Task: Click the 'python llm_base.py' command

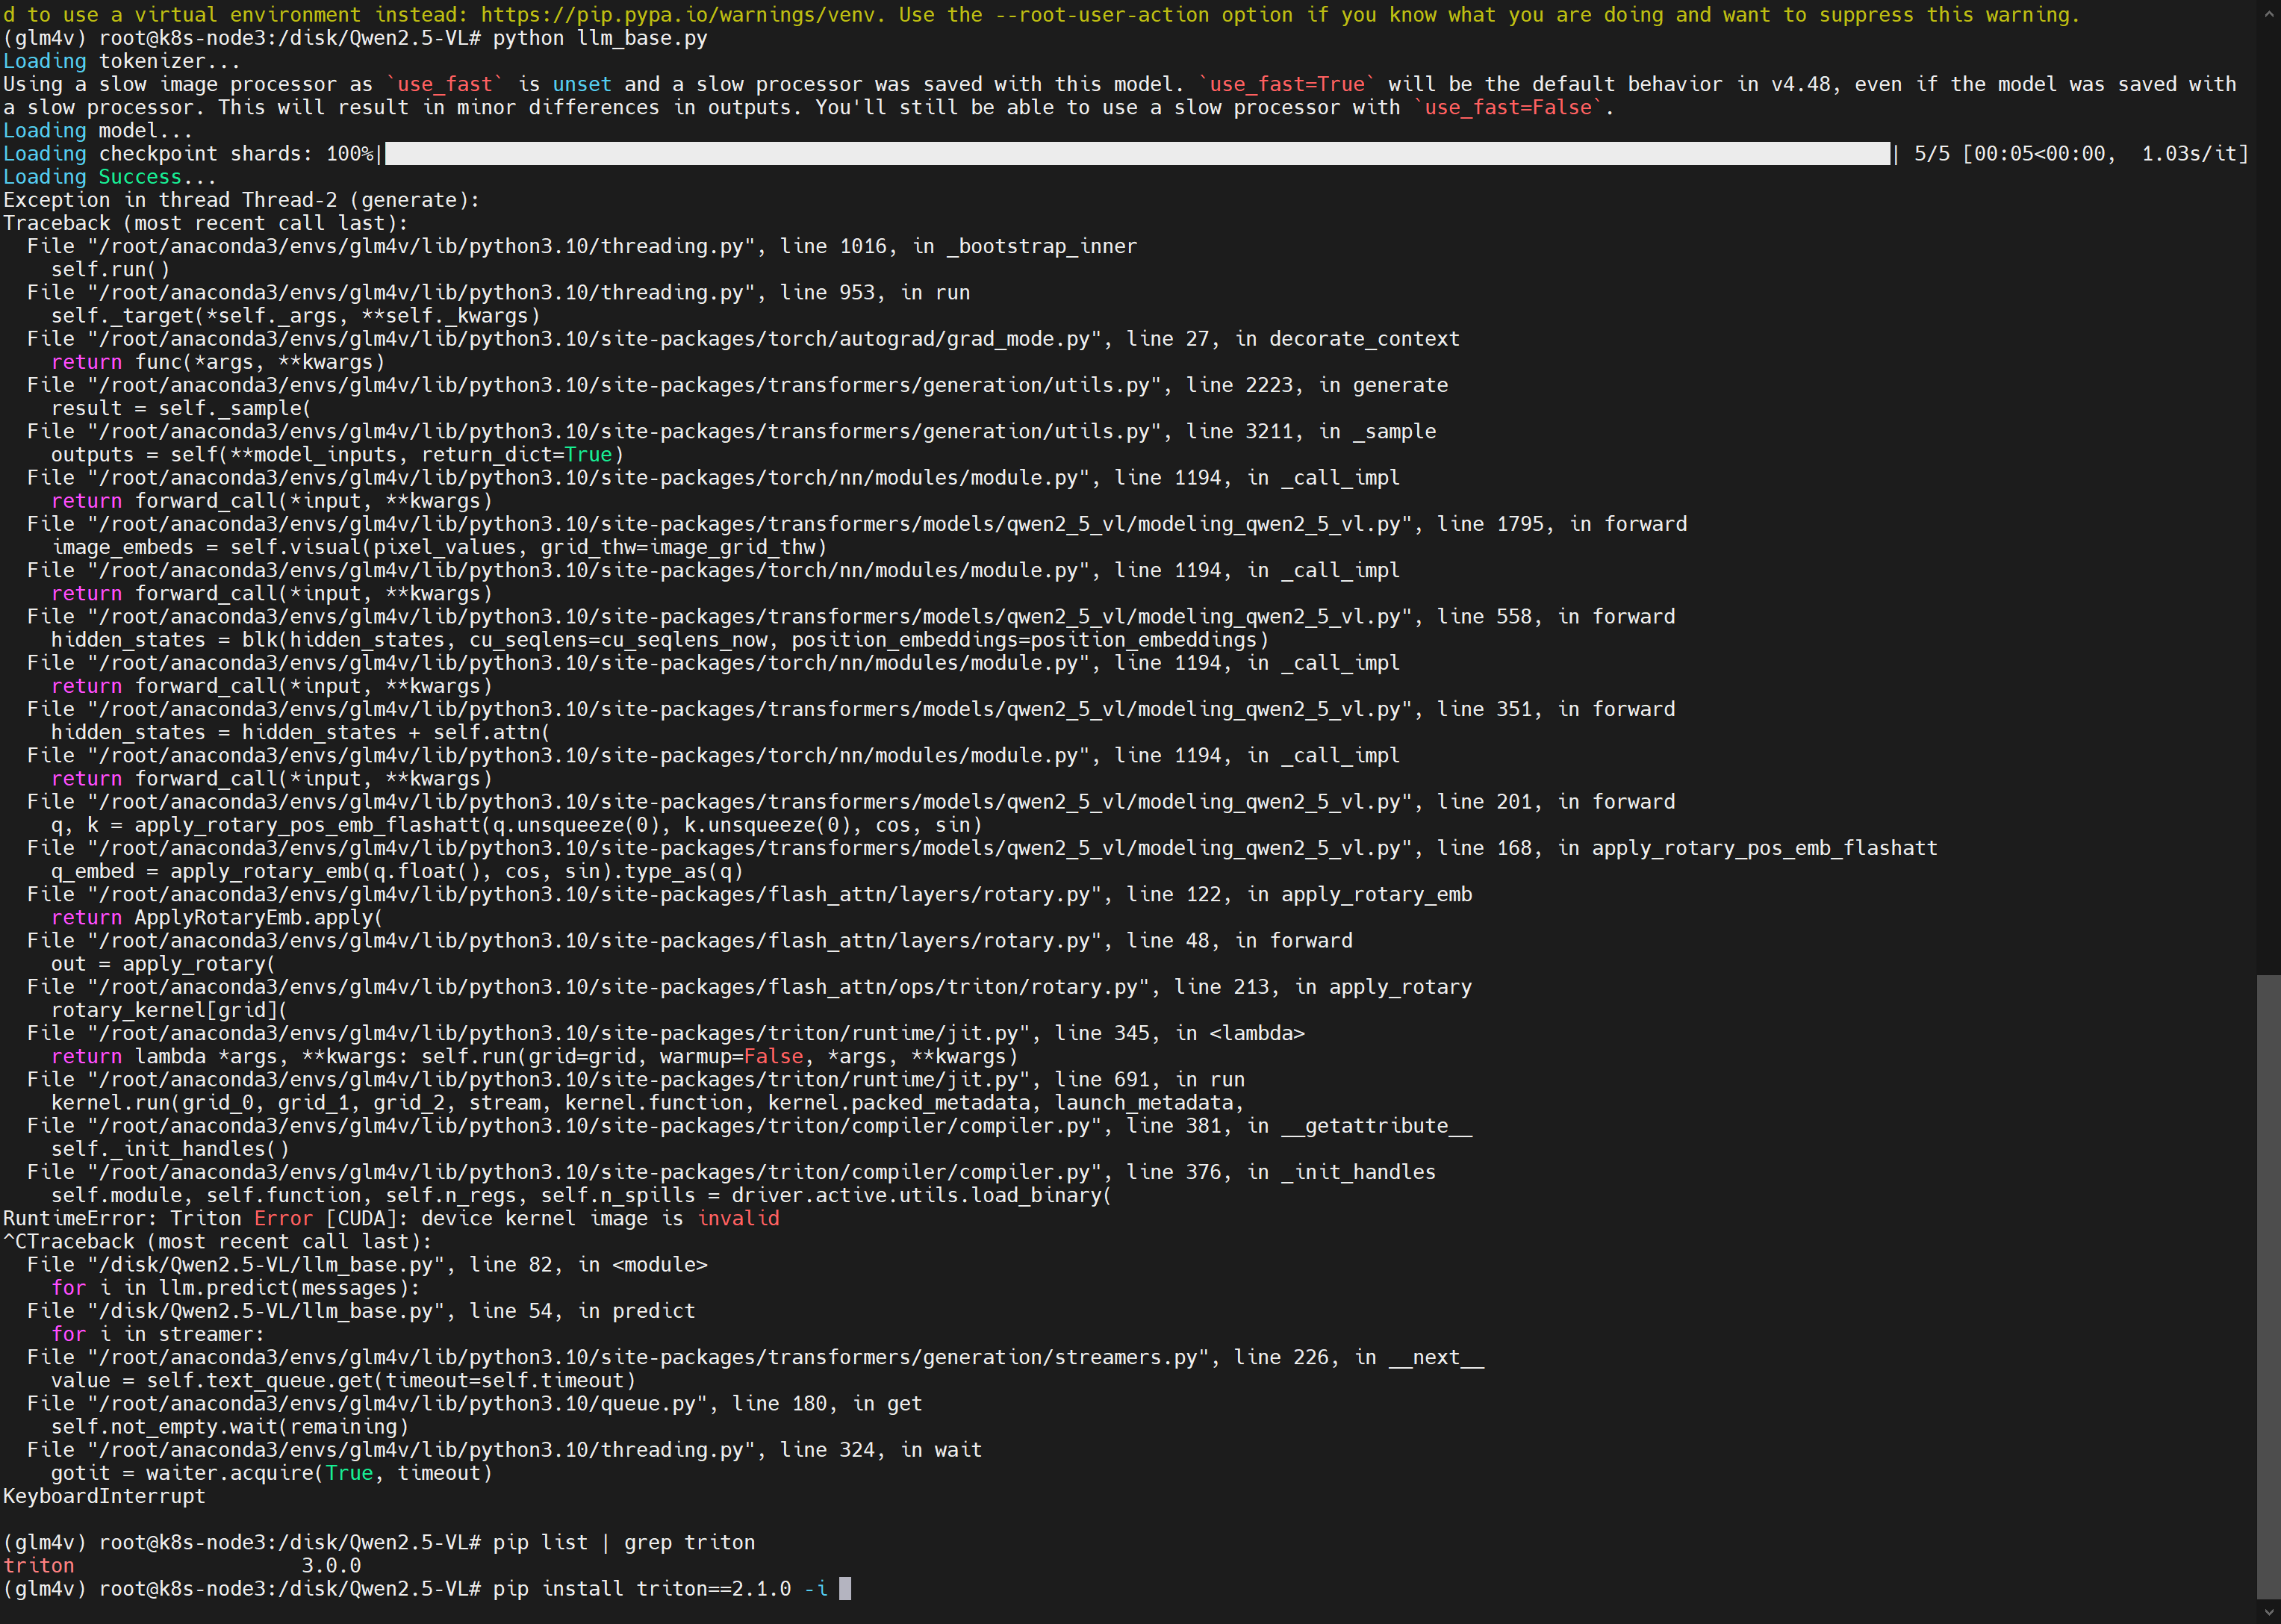Action: 600,38
